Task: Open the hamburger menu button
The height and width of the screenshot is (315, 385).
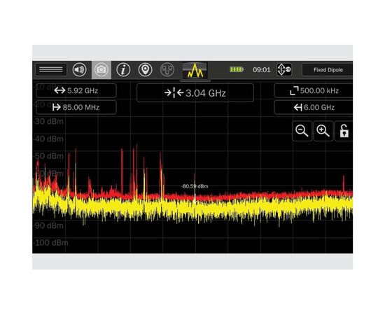Action: click(x=51, y=70)
